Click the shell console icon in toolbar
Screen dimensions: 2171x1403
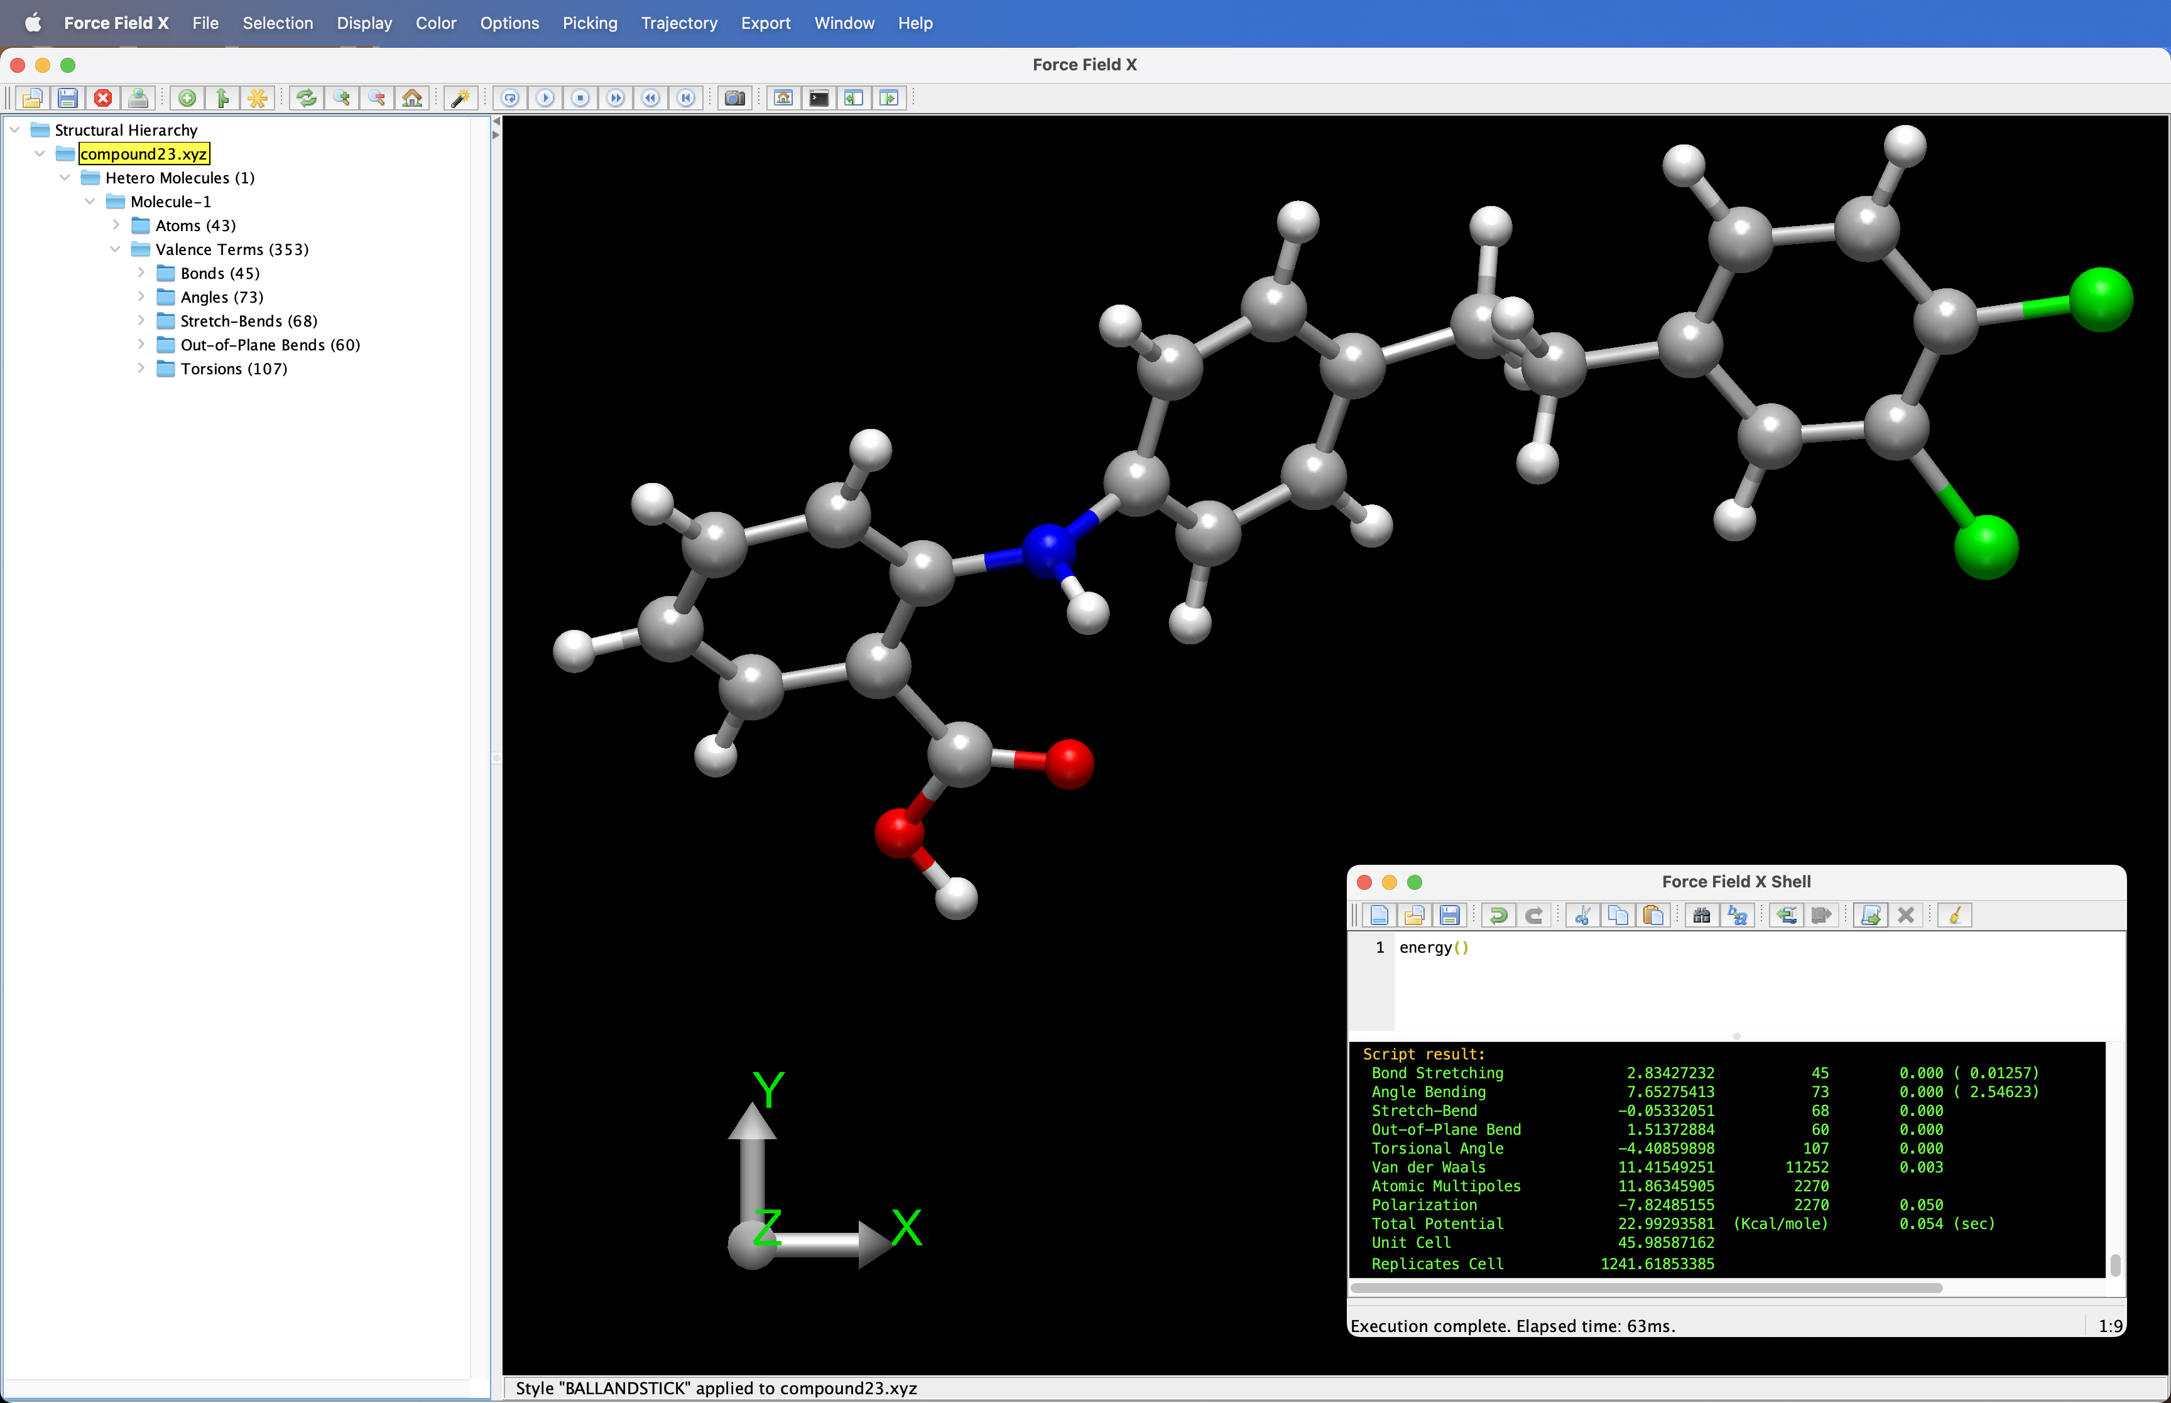[818, 99]
